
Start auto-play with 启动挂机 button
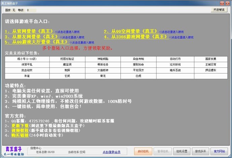[x=143, y=151]
